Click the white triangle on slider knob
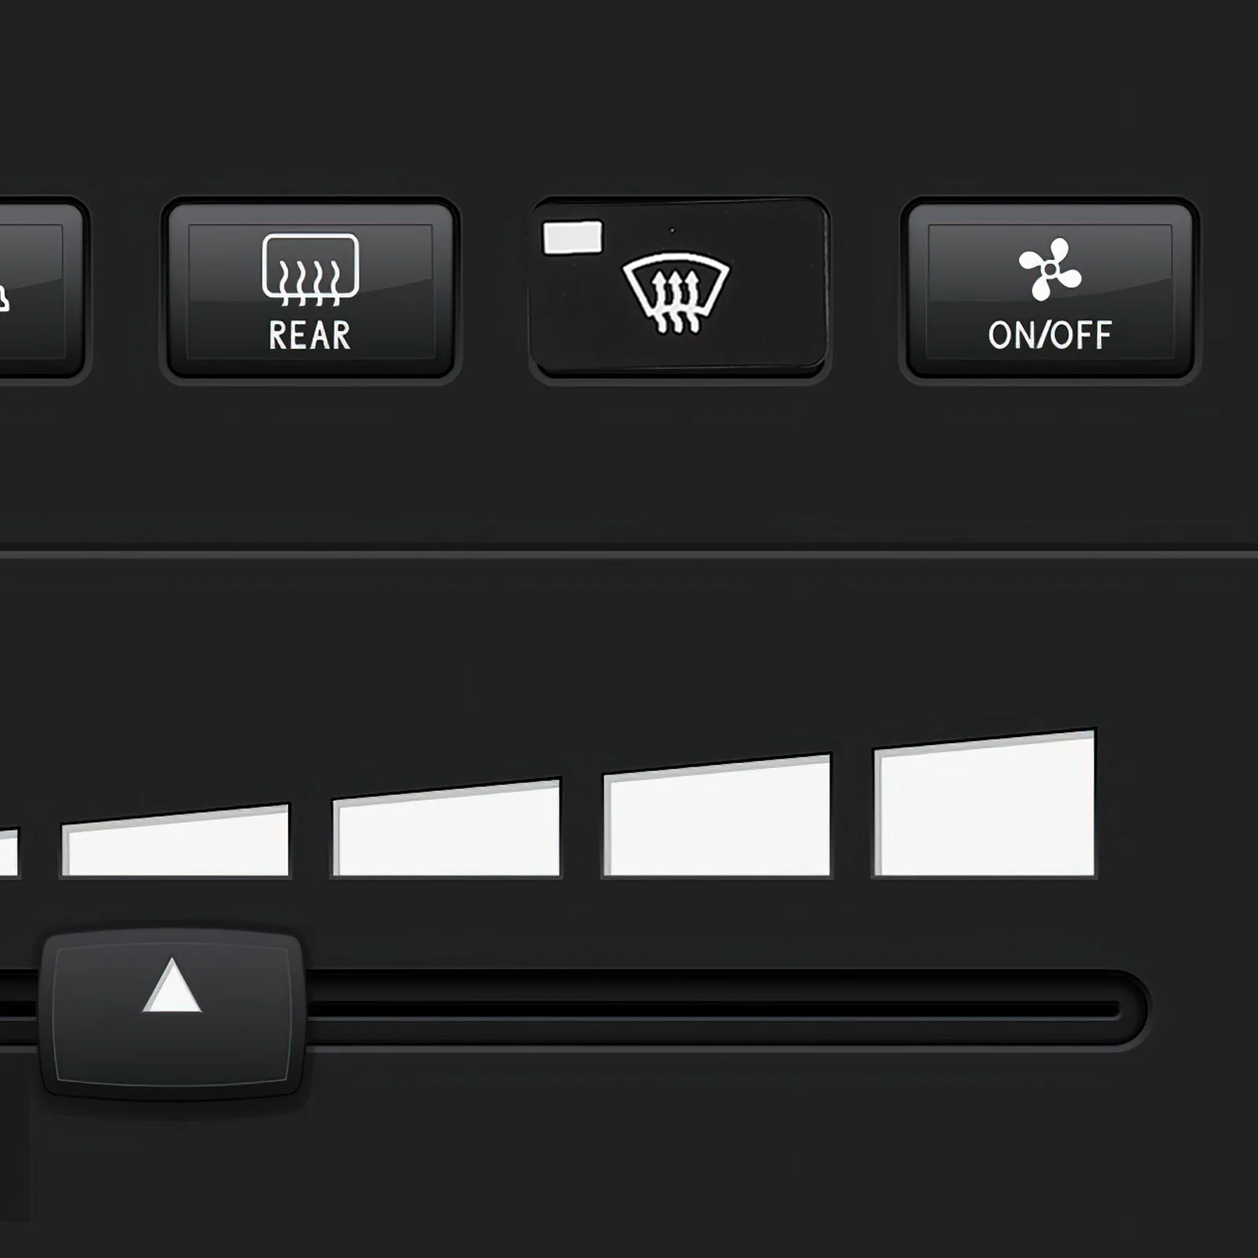1258x1258 pixels. click(x=172, y=985)
